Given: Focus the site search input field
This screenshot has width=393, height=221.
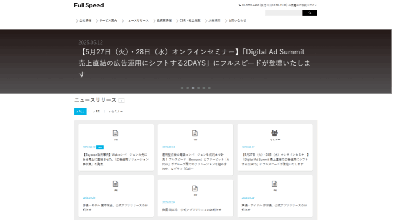Looking at the screenshot, I should coord(284,13).
